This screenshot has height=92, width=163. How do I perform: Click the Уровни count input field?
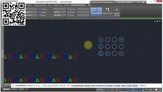coord(83,9)
